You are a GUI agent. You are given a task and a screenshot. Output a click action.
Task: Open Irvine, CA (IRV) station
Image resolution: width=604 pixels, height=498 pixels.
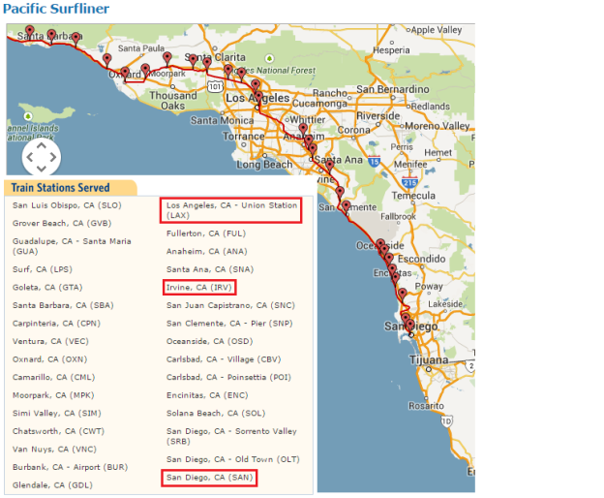point(199,287)
